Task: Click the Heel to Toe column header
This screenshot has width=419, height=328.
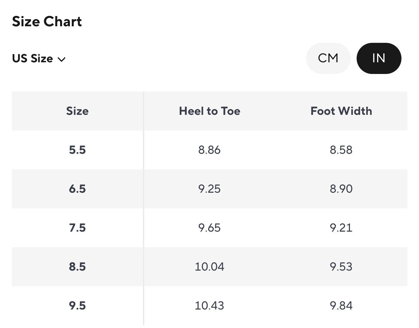Action: (x=209, y=111)
